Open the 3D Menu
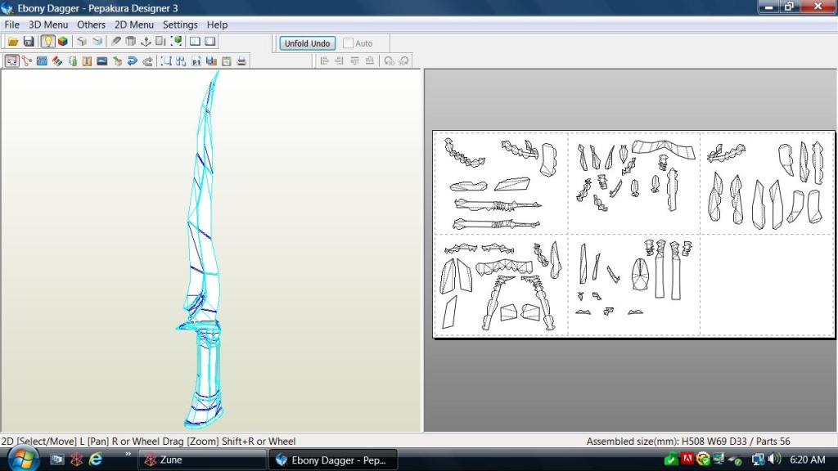838x471 pixels. (x=48, y=25)
